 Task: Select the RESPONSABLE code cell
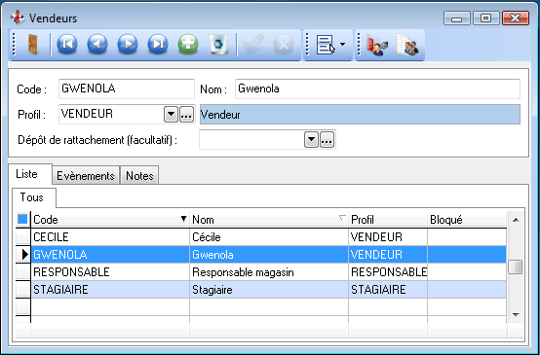110,272
